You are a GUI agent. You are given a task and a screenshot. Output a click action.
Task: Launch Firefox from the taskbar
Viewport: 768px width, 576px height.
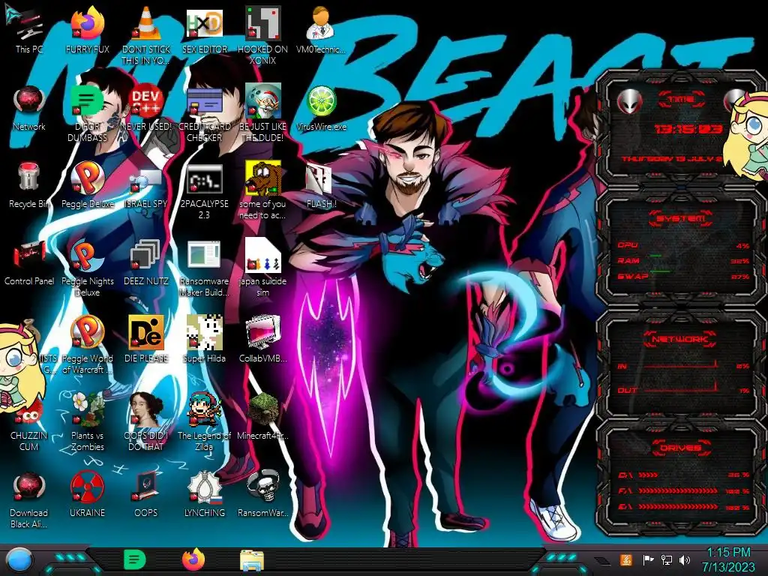[x=193, y=559]
